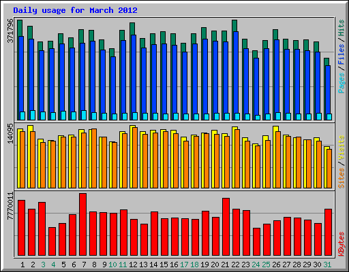Click the red KBytes bar for day 24
The image size is (349, 272).
click(x=256, y=242)
